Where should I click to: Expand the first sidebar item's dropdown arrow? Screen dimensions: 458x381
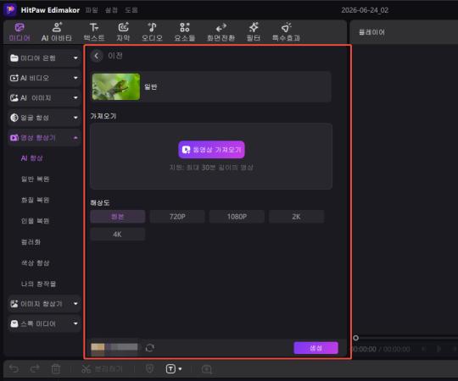tap(75, 58)
